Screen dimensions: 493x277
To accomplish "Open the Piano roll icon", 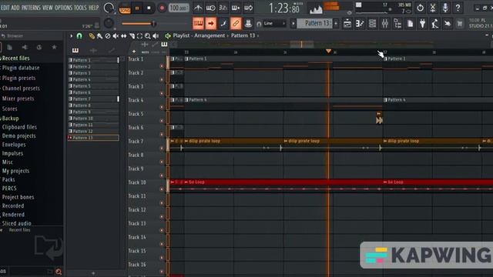I will 360,24.
